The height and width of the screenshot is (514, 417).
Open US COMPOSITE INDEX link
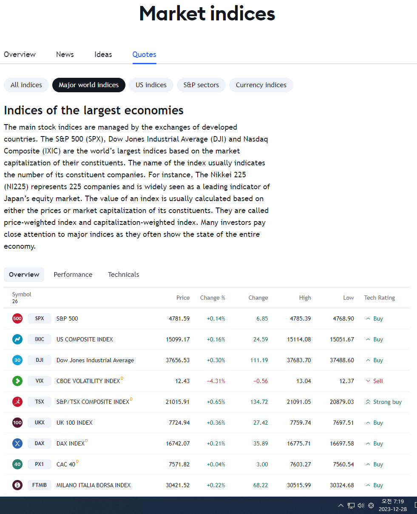[x=85, y=339]
